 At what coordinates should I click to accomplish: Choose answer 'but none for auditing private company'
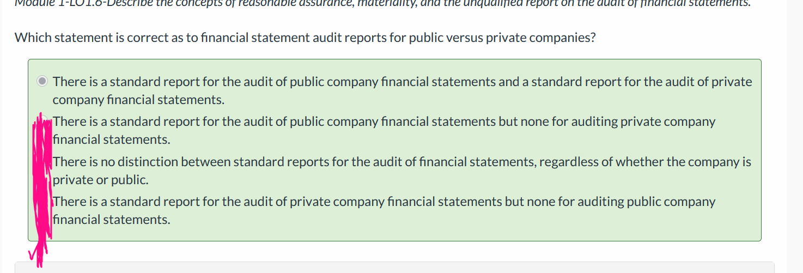point(607,122)
